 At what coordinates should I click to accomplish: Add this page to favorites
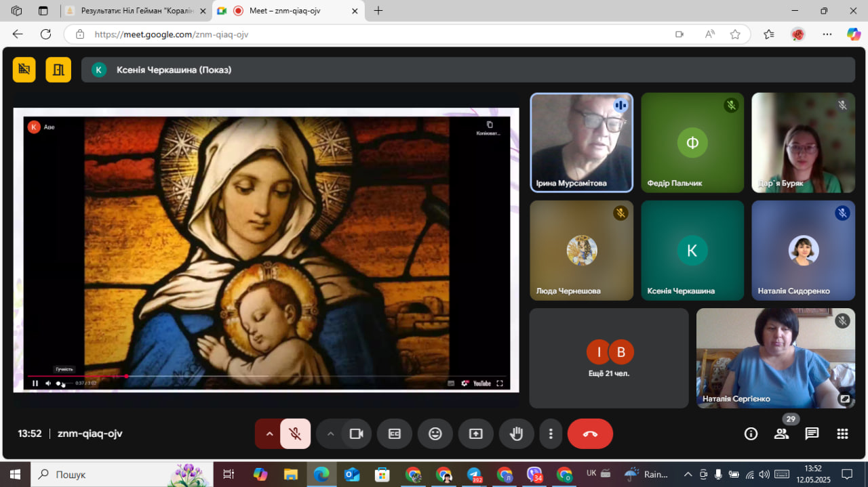pos(735,34)
